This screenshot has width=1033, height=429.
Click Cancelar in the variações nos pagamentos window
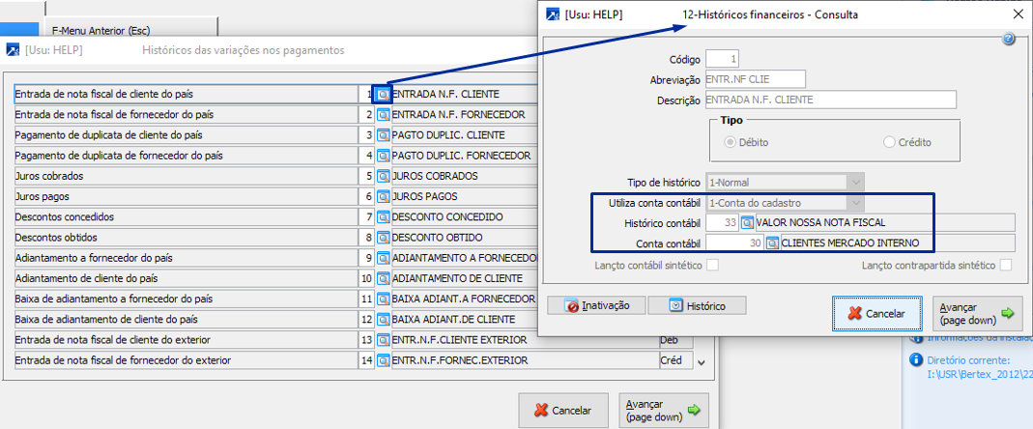pyautogui.click(x=563, y=411)
